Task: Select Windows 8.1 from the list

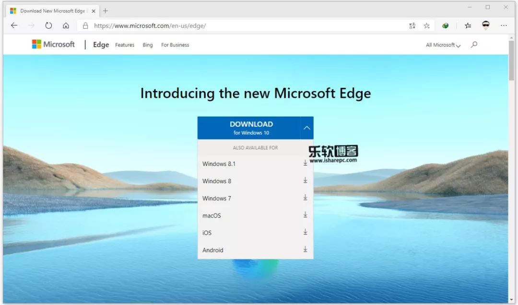Action: coord(255,164)
